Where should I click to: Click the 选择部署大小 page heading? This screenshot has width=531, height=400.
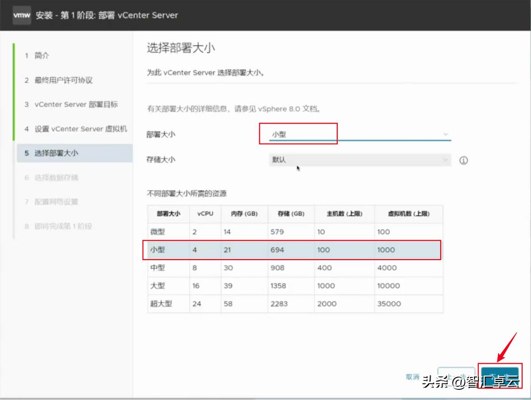(x=181, y=48)
